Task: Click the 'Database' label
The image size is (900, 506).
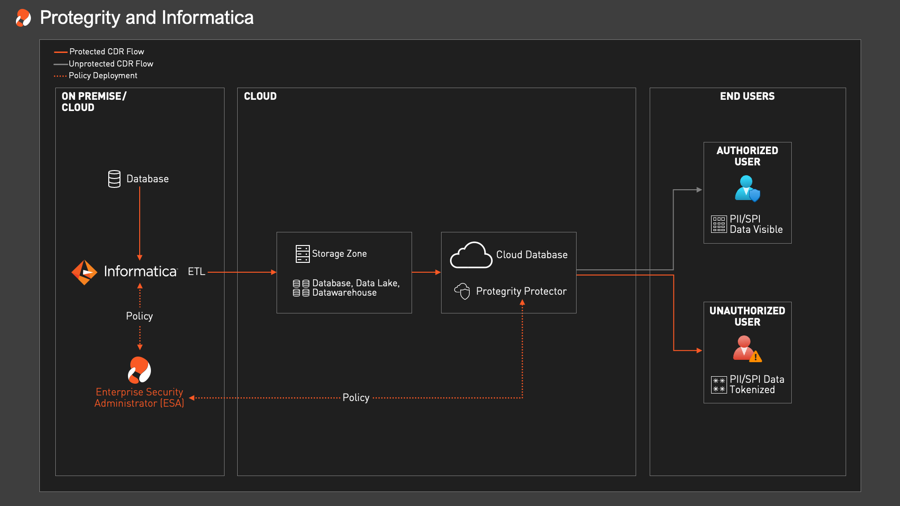Action: click(x=148, y=179)
